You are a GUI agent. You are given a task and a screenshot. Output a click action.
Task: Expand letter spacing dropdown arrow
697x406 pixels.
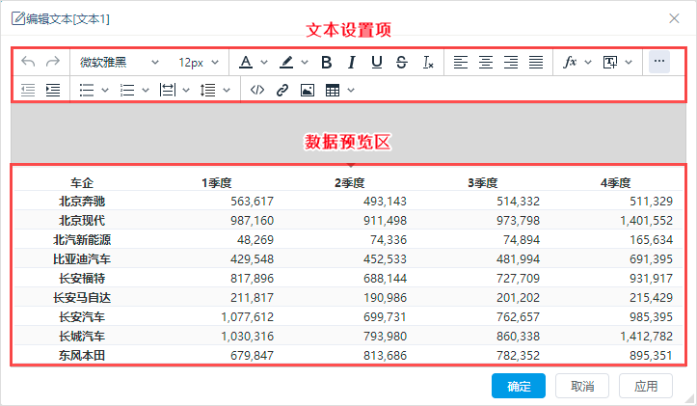[x=186, y=91]
